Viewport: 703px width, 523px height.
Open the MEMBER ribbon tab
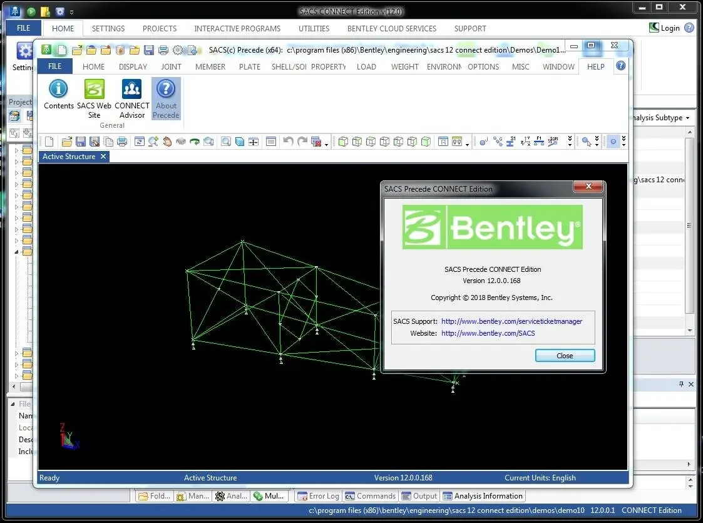(210, 66)
